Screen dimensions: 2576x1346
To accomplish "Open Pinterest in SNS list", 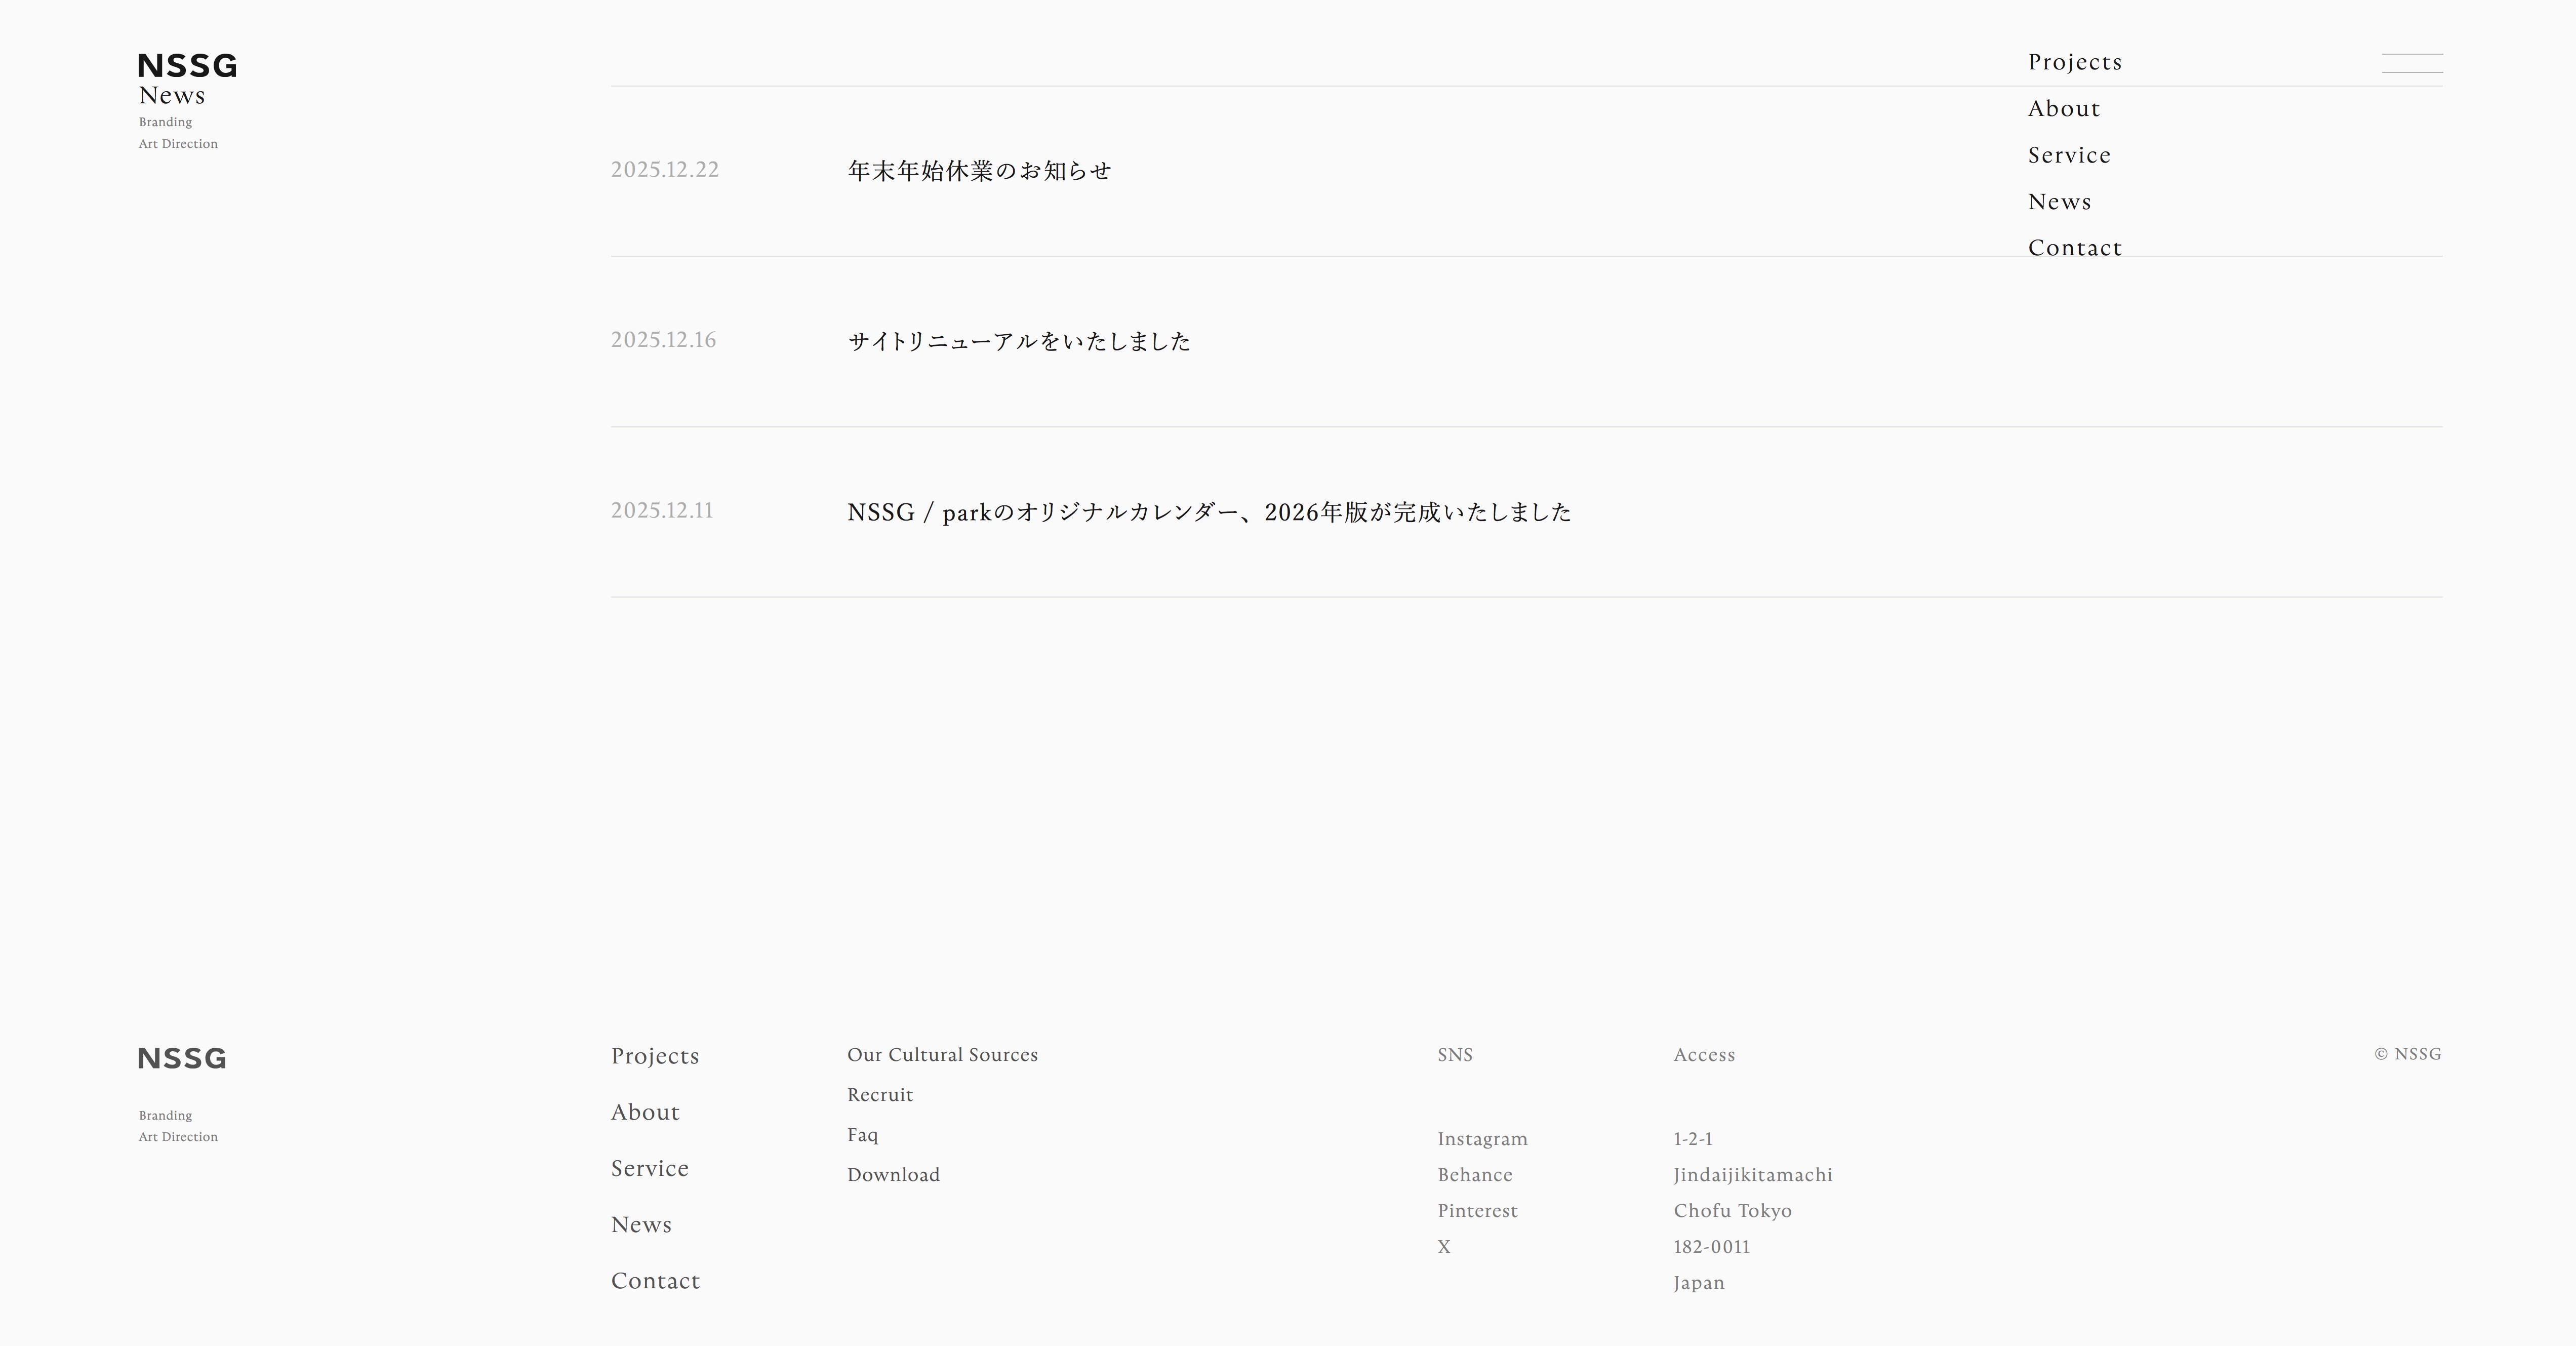I will coord(1477,1211).
